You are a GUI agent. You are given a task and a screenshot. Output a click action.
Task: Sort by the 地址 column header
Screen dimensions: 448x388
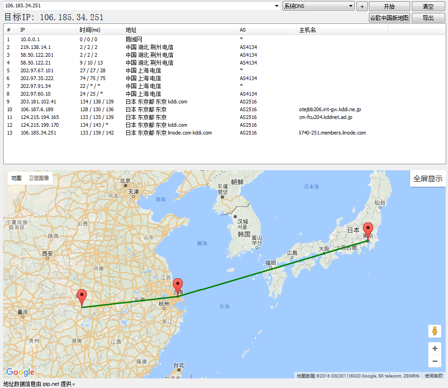[x=180, y=30]
